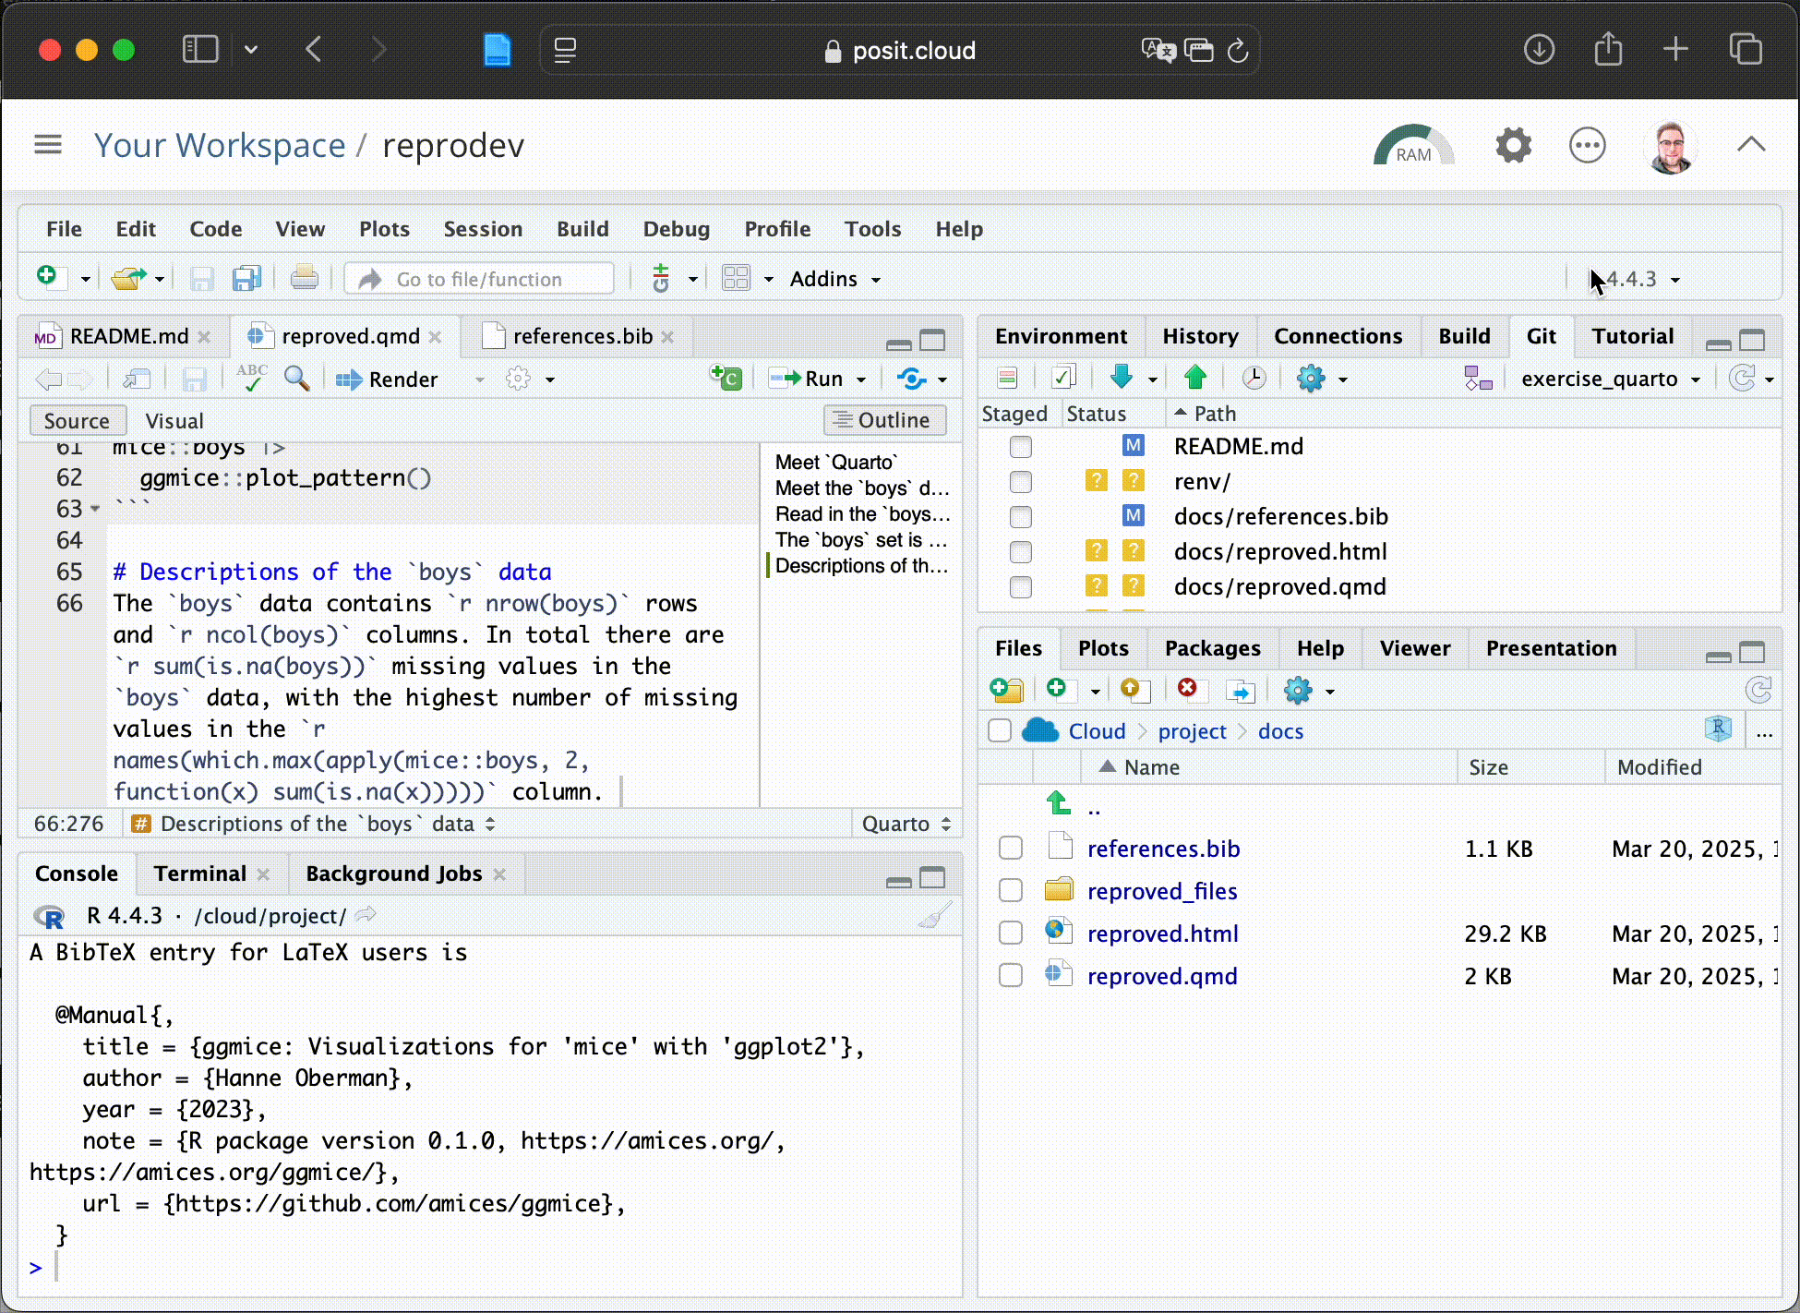The height and width of the screenshot is (1313, 1800).
Task: Expand the Git gear More dropdown
Action: (x=1343, y=379)
